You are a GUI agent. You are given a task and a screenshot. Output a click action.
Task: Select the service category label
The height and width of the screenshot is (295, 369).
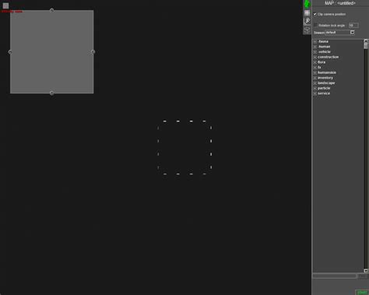coord(324,93)
